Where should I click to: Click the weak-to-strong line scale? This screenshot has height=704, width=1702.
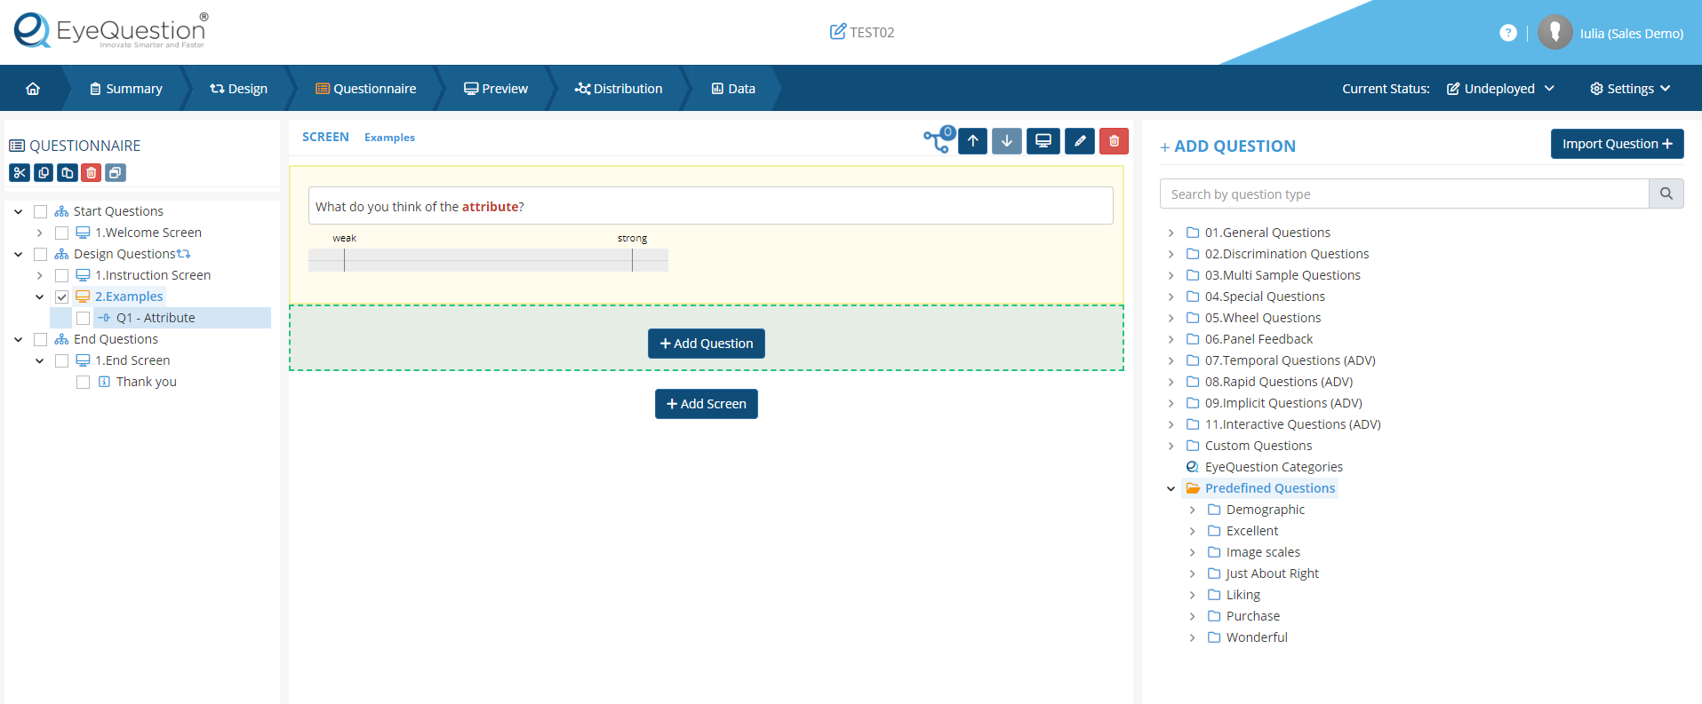click(x=488, y=260)
